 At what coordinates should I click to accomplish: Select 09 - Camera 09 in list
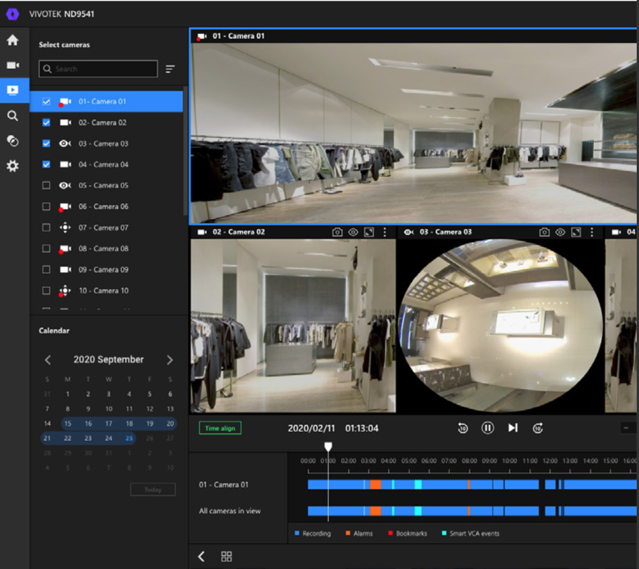pos(103,270)
